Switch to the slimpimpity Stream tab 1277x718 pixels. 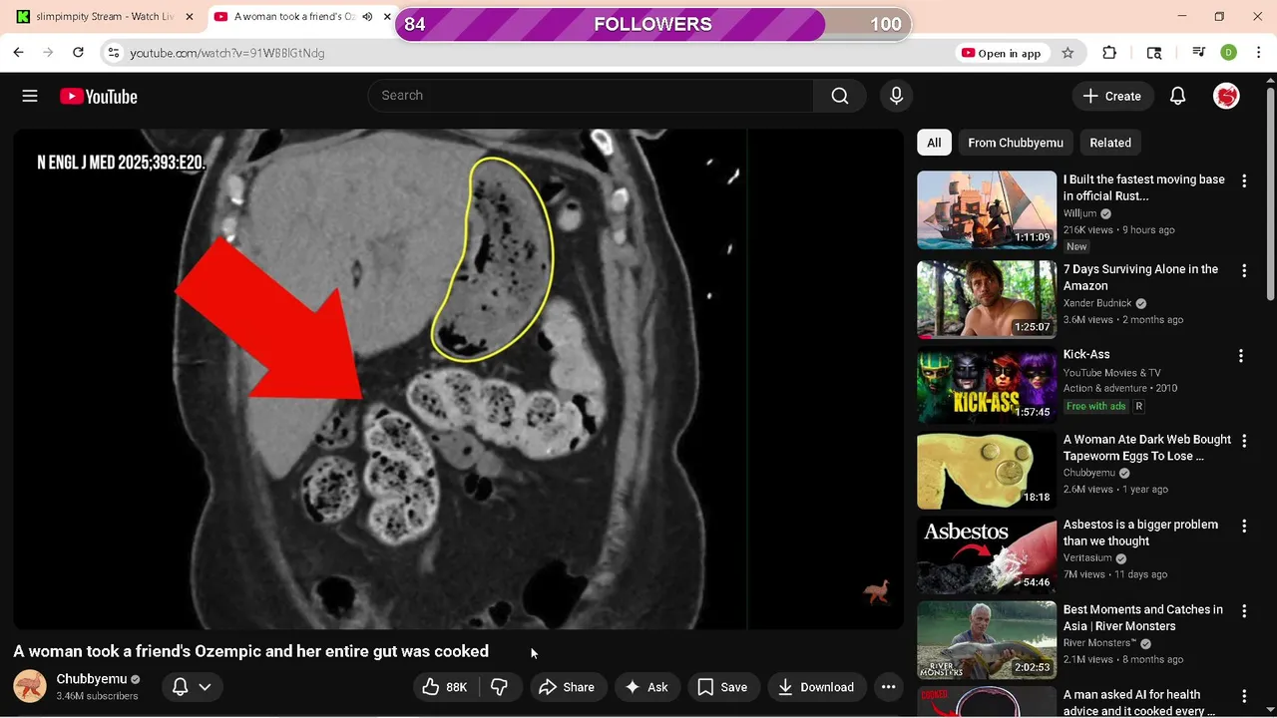coord(103,17)
